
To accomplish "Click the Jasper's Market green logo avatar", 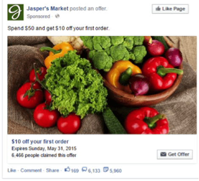I will click(15, 12).
